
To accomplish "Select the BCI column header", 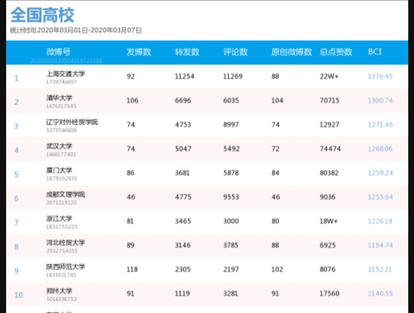I will pyautogui.click(x=374, y=52).
